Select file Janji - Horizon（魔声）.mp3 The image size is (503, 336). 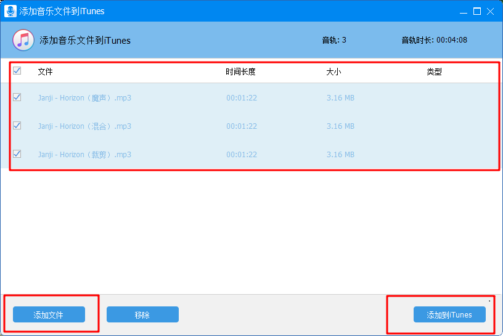point(84,98)
